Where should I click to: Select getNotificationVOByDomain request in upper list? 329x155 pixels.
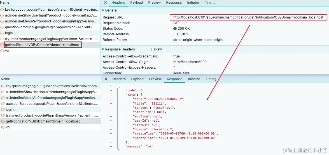(x=50, y=45)
